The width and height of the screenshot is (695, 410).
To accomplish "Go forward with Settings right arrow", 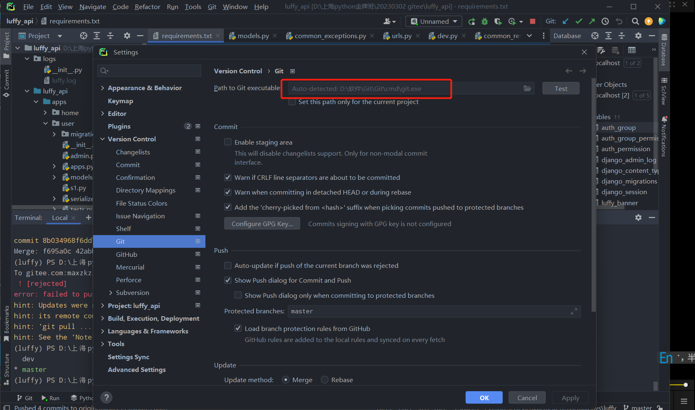I will click(583, 71).
